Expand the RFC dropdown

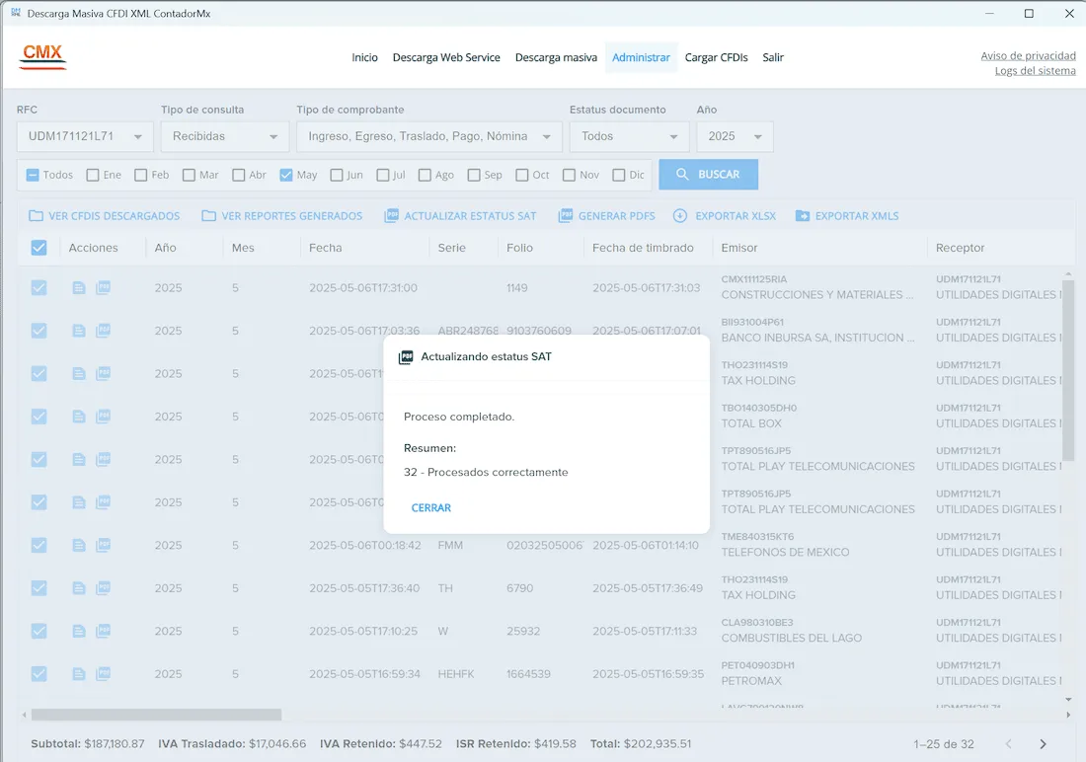tap(84, 136)
